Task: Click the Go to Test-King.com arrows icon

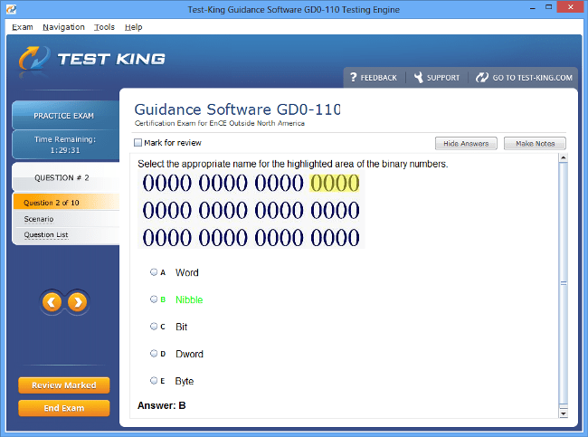Action: [482, 77]
